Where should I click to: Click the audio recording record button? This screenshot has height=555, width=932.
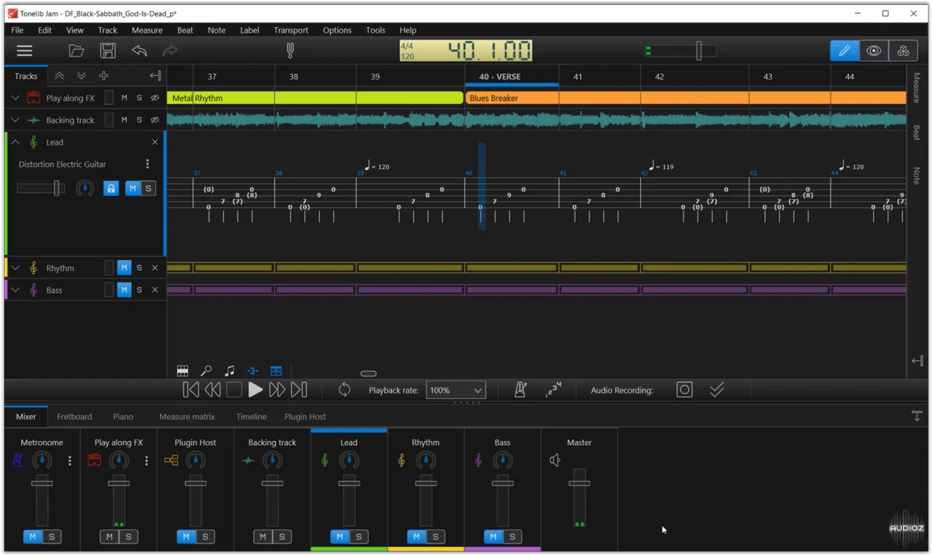tap(684, 390)
